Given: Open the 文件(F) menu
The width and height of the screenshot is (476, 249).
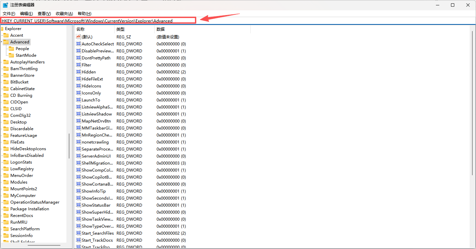Looking at the screenshot, I should [9, 14].
